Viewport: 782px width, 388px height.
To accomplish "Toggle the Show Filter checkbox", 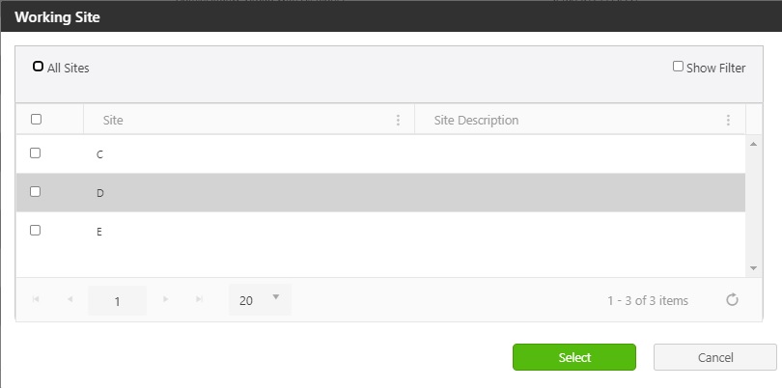I will click(x=678, y=67).
